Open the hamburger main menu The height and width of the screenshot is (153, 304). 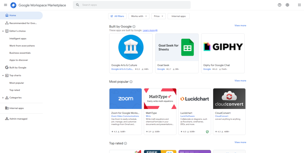click(5, 5)
